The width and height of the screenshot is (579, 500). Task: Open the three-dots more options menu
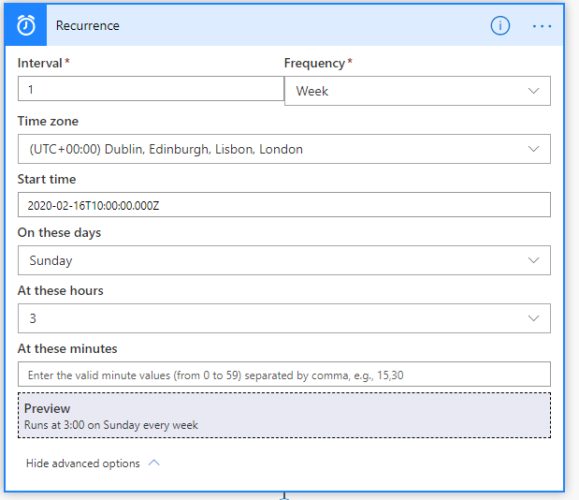(542, 26)
